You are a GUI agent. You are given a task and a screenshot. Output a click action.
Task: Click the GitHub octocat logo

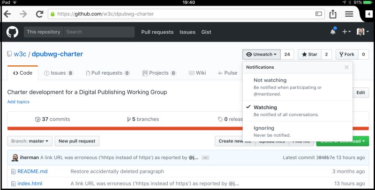click(13, 32)
